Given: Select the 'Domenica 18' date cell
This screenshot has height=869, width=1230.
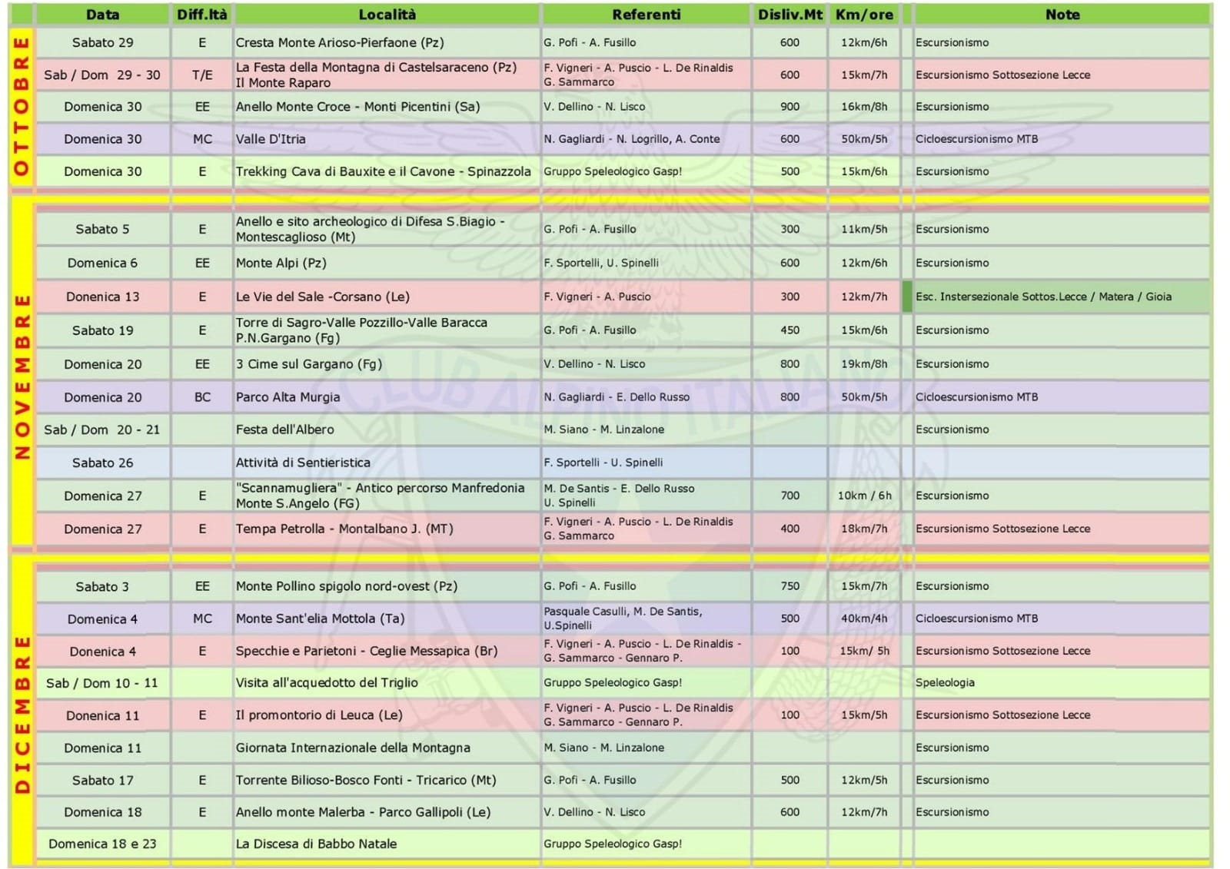Looking at the screenshot, I should tap(102, 812).
